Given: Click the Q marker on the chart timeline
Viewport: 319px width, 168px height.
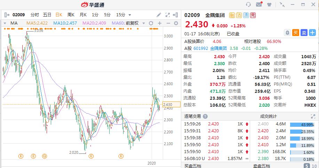Looking at the screenshot, I should (x=45, y=156).
